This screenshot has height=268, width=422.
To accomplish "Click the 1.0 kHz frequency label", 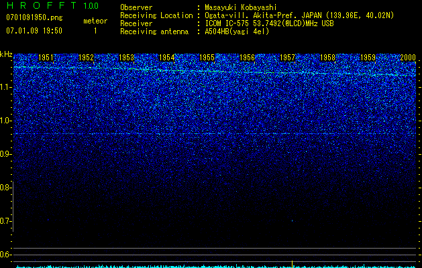I will 5,121.
